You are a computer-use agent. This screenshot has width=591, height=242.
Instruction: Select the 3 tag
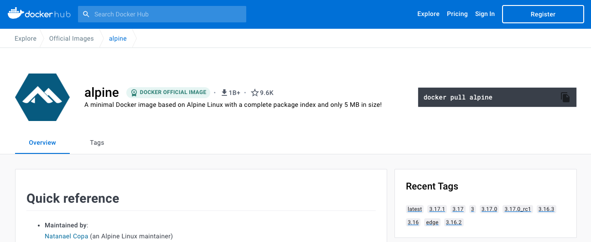(472, 209)
